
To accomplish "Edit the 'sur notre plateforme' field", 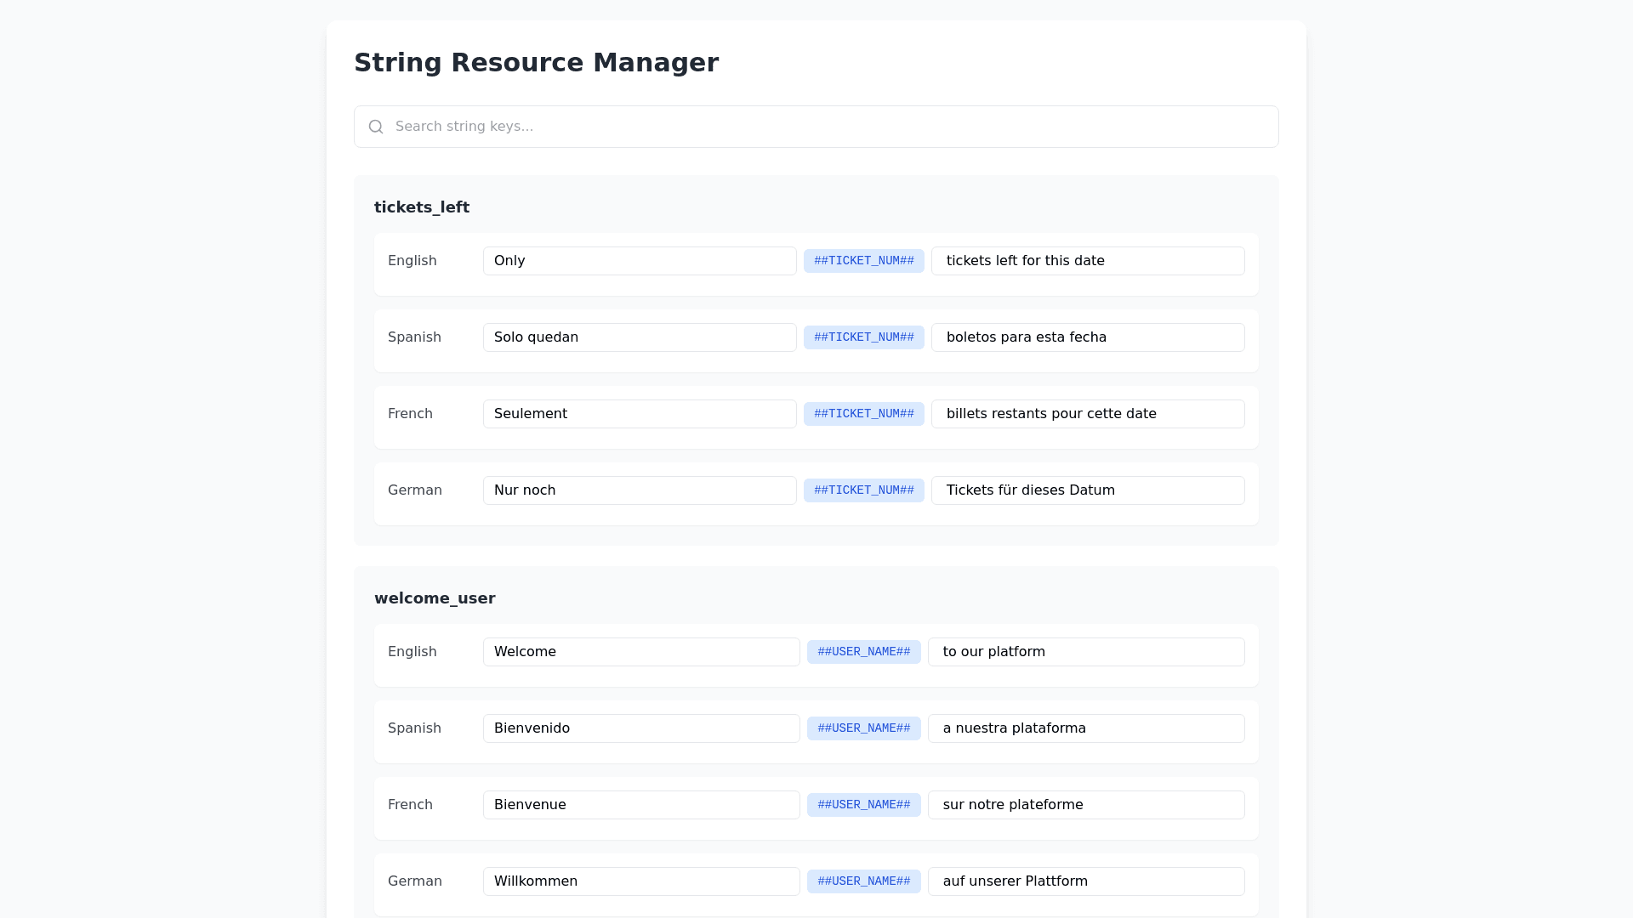I will coord(1086,805).
